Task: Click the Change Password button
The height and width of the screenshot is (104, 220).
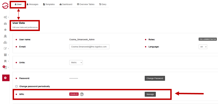Action: tap(155, 78)
